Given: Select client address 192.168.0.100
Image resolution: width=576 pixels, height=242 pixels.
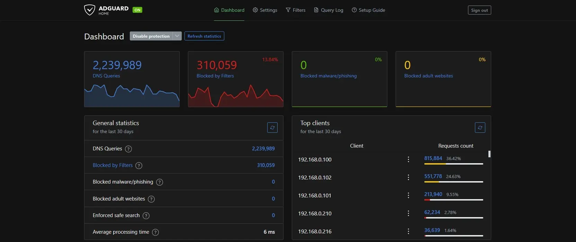Looking at the screenshot, I should coord(315,159).
